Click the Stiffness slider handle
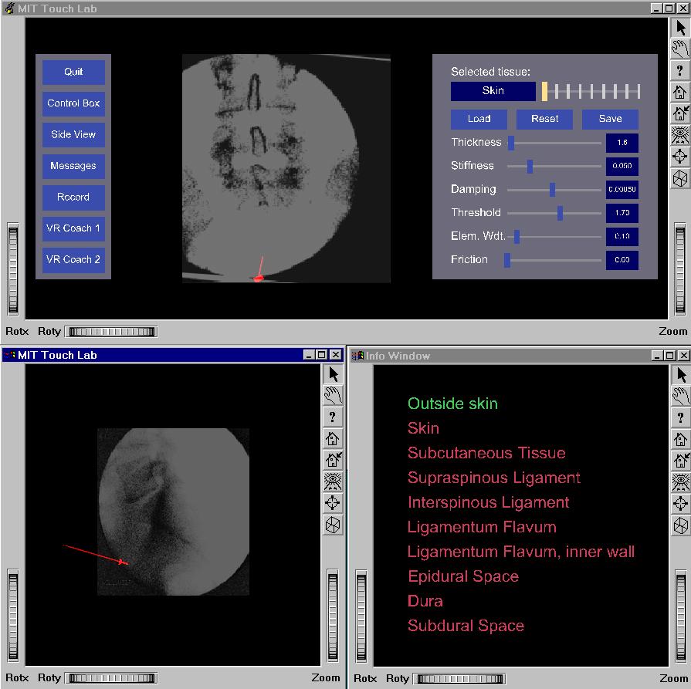Viewport: 691px width, 689px height. pyautogui.click(x=530, y=166)
